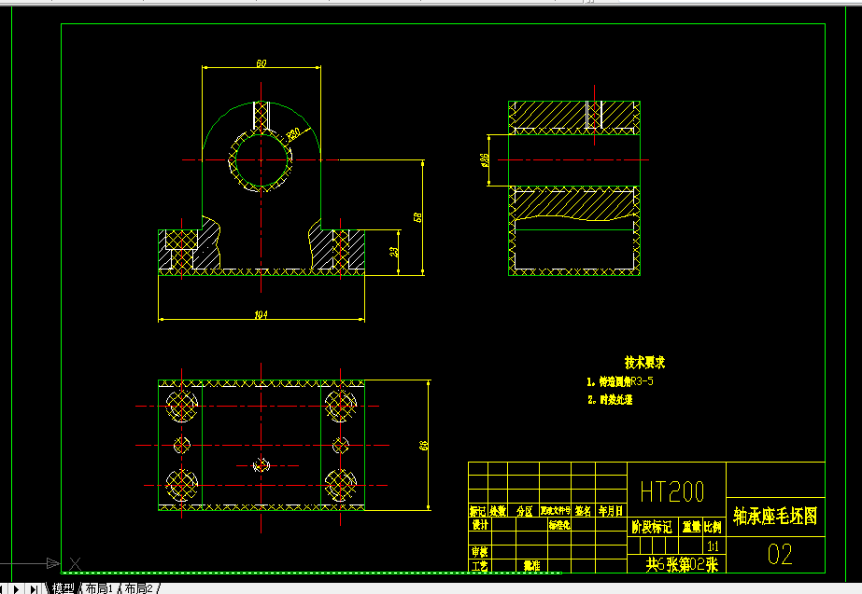Select the 年月日 title block cell
This screenshot has height=594, width=862.
[612, 511]
